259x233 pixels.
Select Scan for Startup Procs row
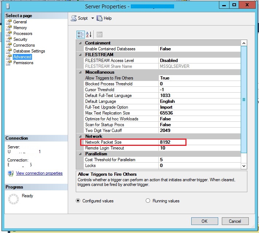[x=162, y=125]
